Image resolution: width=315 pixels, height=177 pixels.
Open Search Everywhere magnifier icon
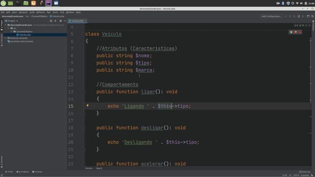tap(313, 16)
